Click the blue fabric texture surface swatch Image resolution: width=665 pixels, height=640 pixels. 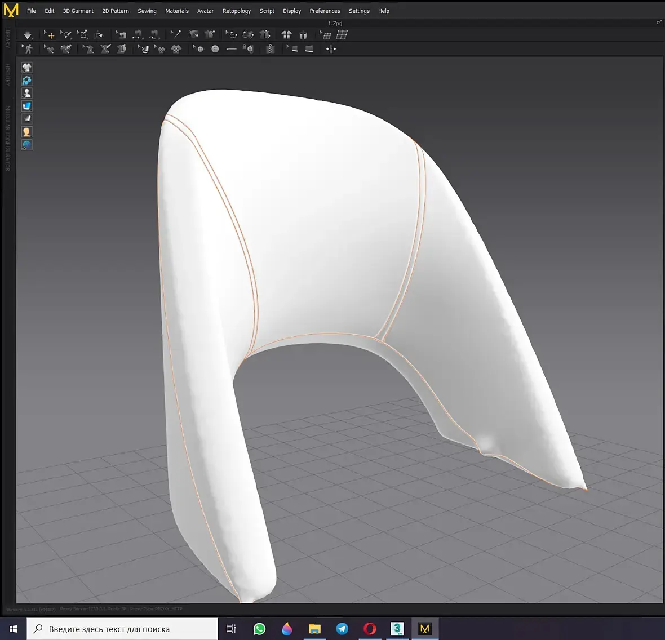tap(26, 106)
